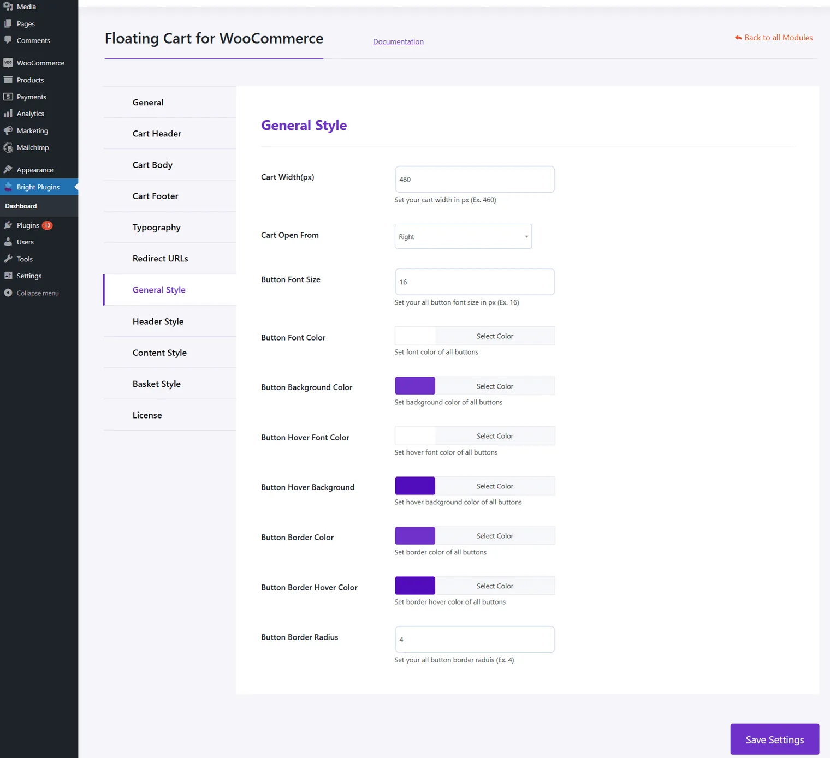Viewport: 830px width, 758px height.
Task: Open the Bright Plugins menu item
Action: click(39, 187)
